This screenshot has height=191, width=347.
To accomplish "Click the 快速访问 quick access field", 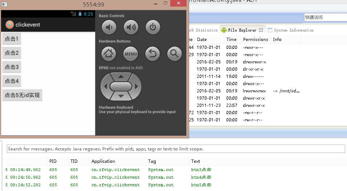I will point(326,17).
